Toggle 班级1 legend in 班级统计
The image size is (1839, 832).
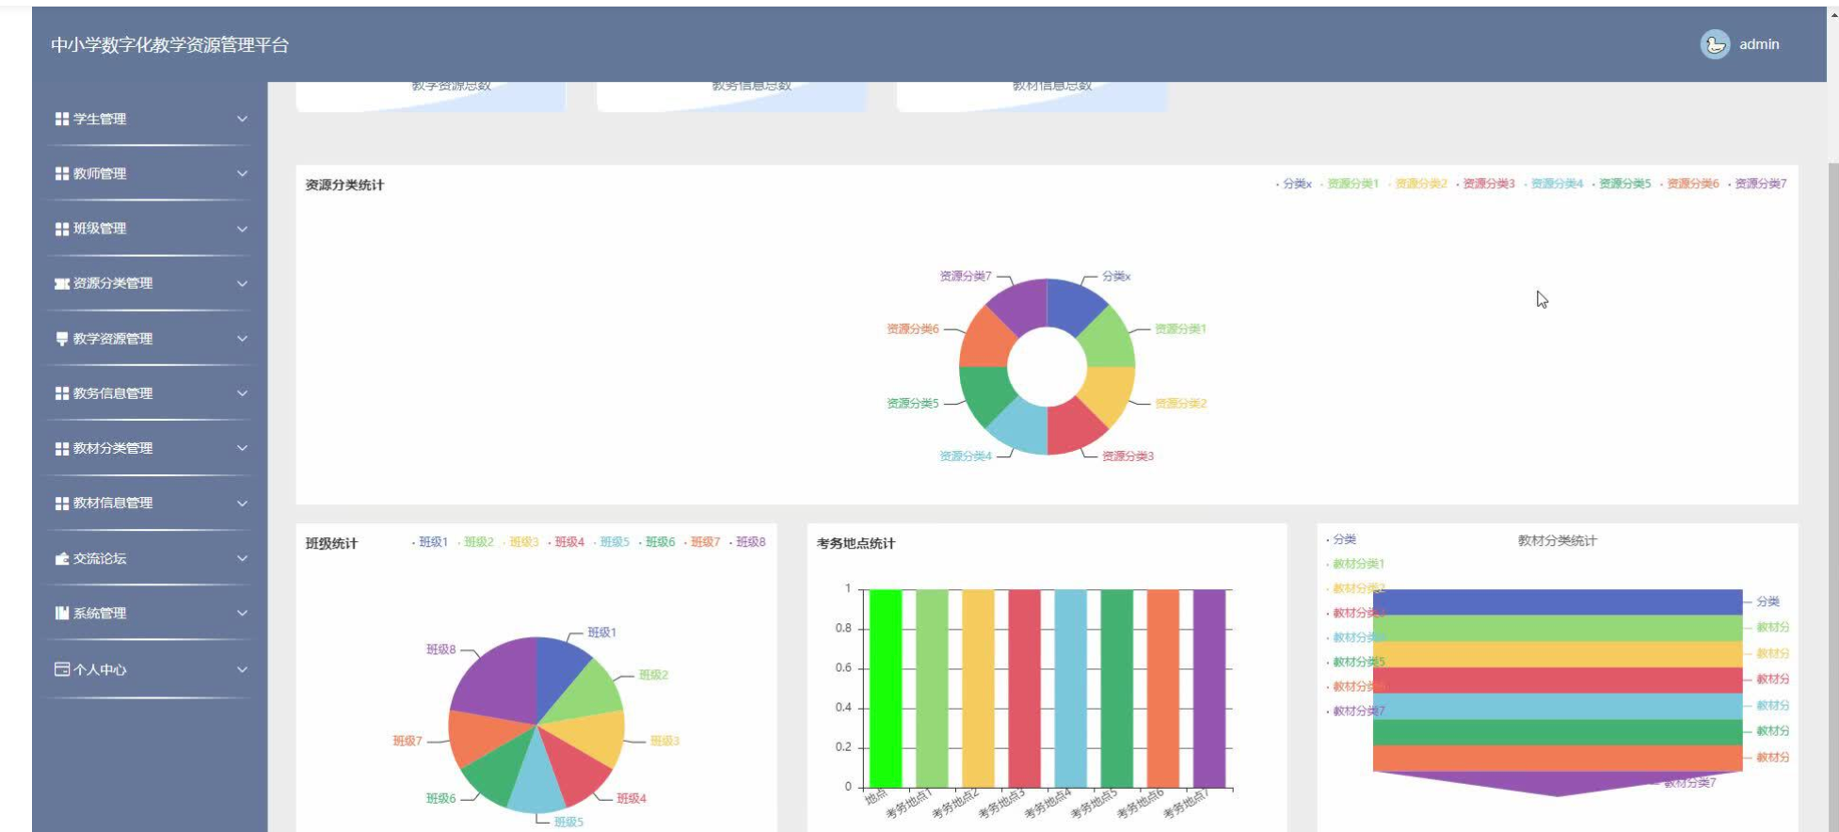point(429,542)
